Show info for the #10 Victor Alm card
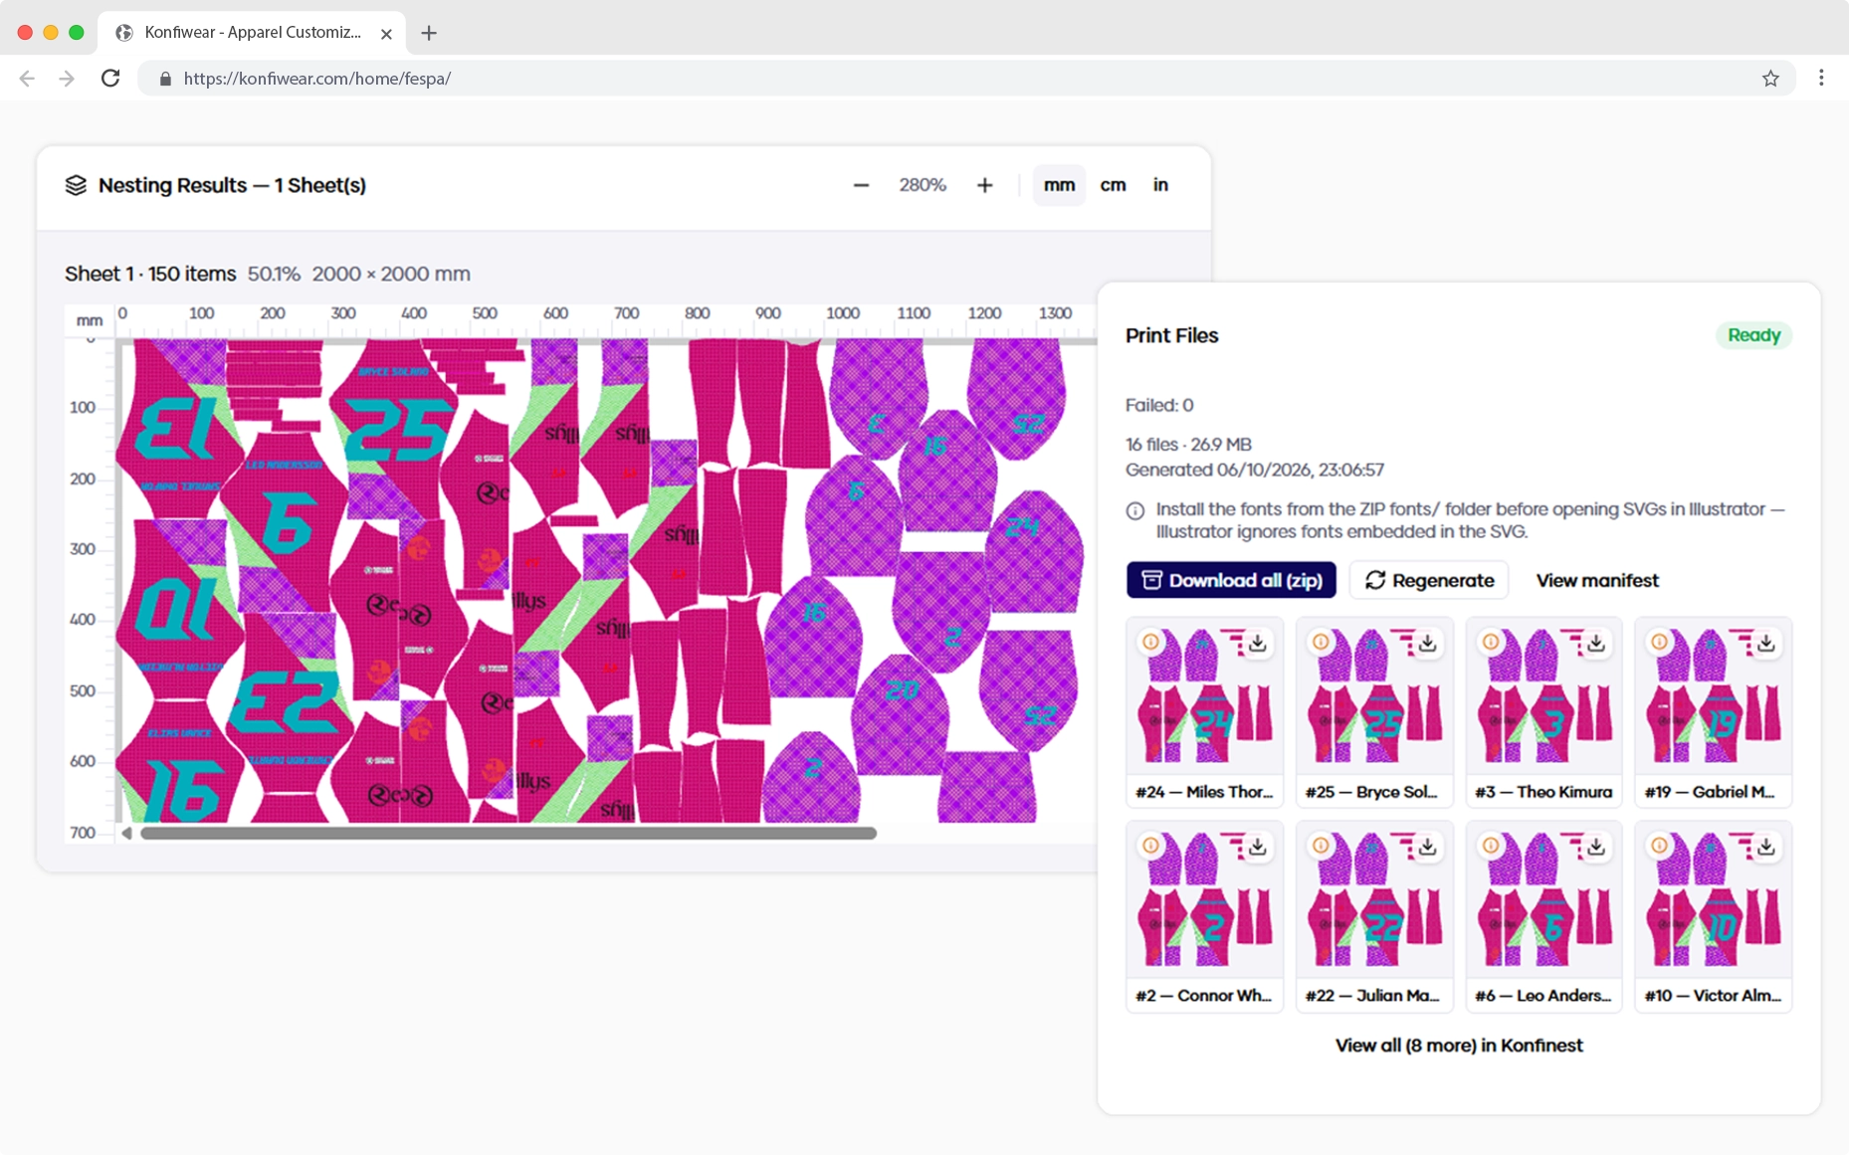The height and width of the screenshot is (1155, 1849). (x=1660, y=846)
